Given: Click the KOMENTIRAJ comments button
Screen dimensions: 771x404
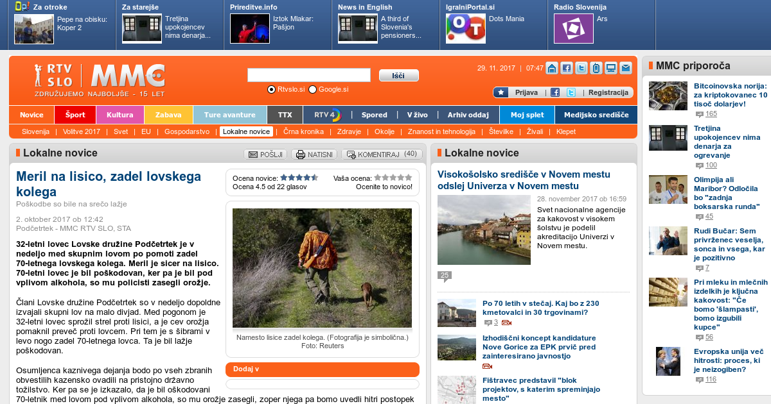Looking at the screenshot, I should pos(382,155).
